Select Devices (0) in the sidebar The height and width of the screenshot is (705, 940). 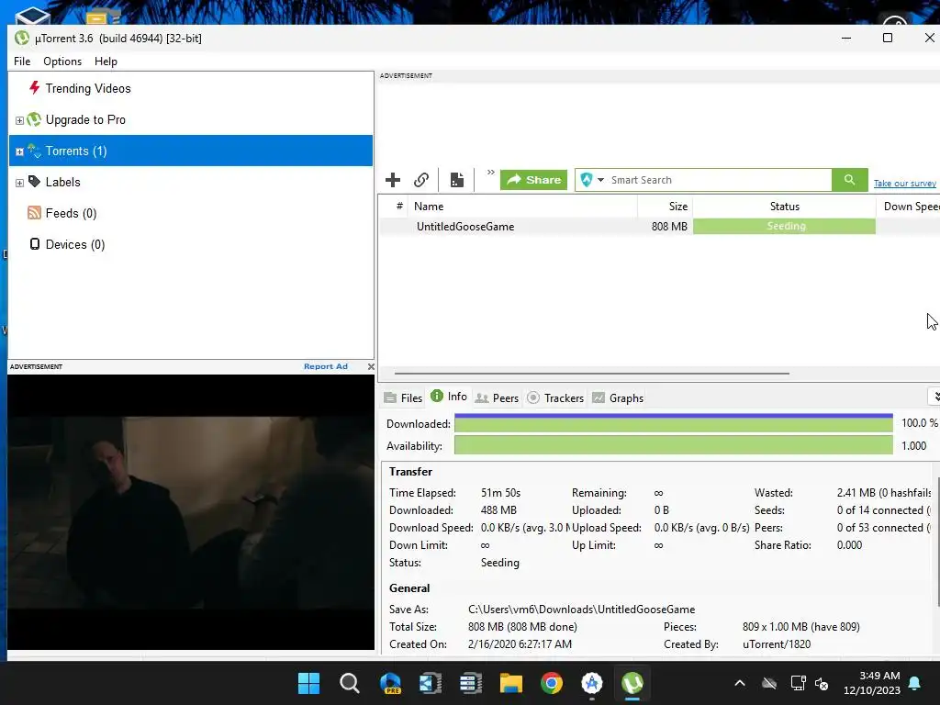pos(75,244)
